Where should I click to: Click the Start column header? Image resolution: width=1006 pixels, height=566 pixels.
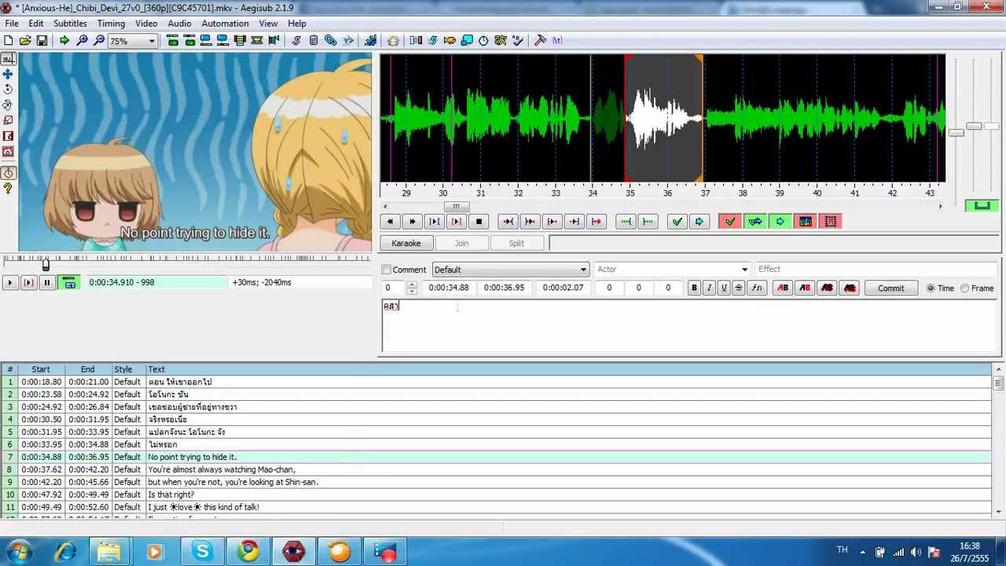41,369
